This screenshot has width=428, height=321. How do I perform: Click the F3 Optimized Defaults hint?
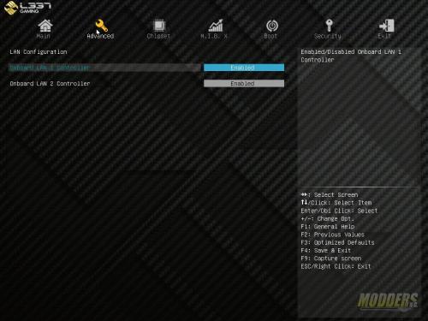337,242
